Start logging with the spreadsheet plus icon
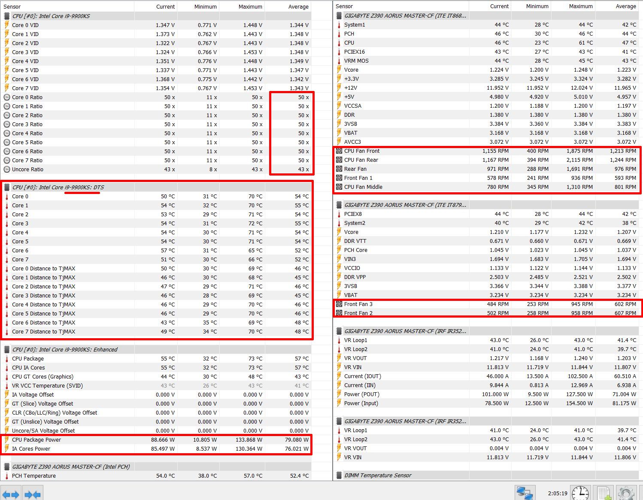Viewport: 643px width, 500px height. tap(604, 493)
